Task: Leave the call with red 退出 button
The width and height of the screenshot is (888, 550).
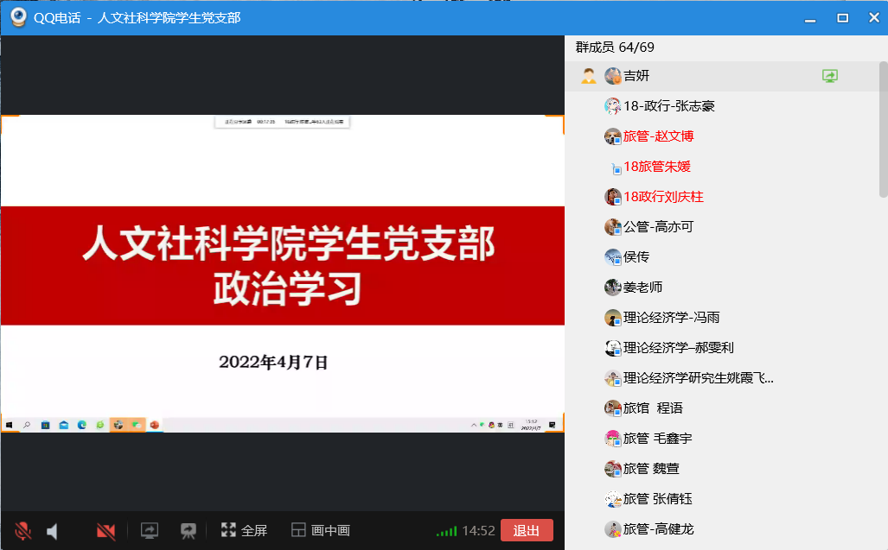Action: tap(526, 530)
